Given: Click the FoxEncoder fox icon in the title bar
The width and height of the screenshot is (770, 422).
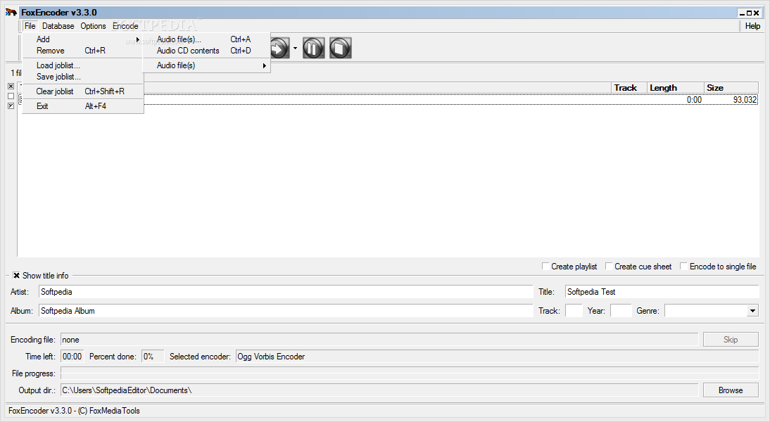Looking at the screenshot, I should coord(11,12).
